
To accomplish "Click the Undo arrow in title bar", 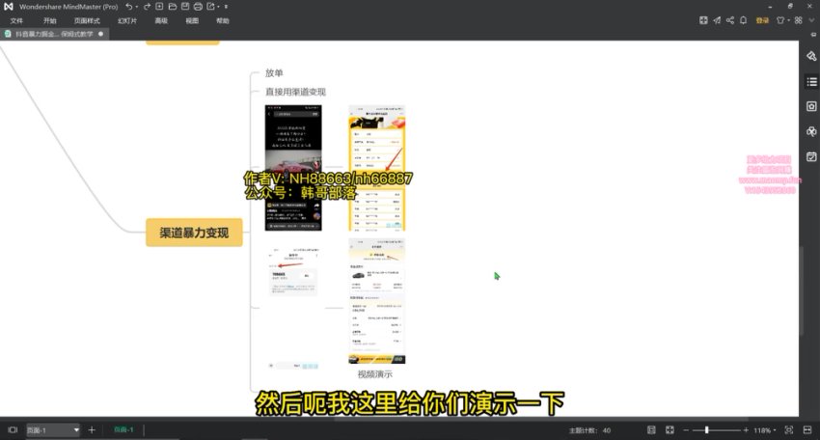I will [x=130, y=7].
